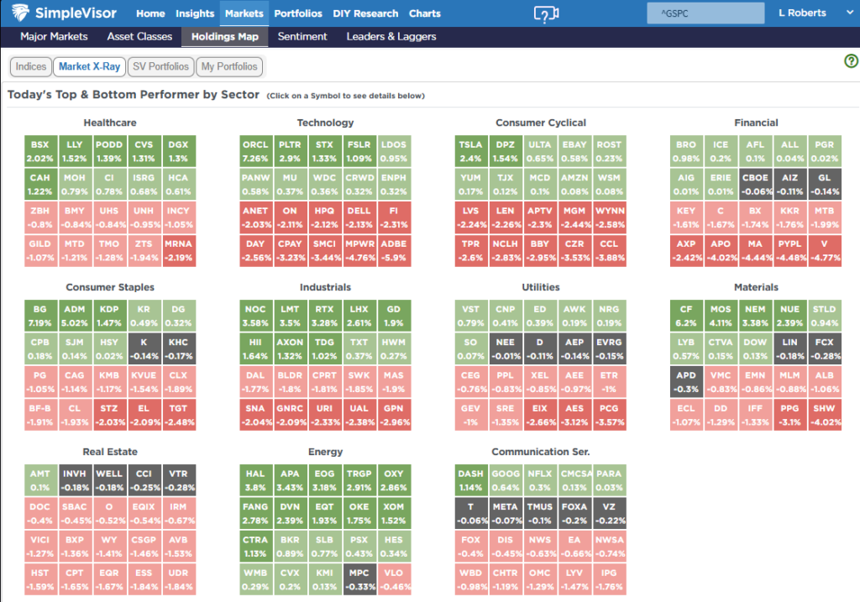Select the CVX tile in Energy
Image resolution: width=860 pixels, height=602 pixels.
(x=290, y=579)
